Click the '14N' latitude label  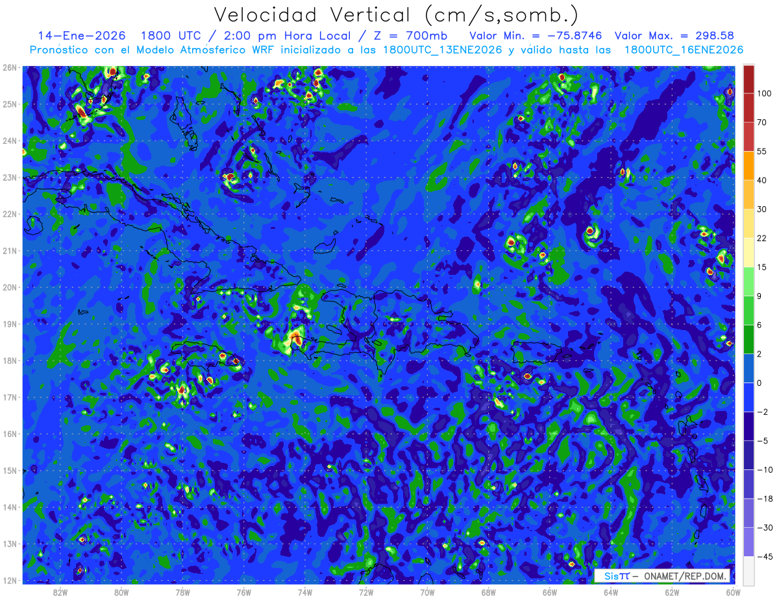tap(10, 507)
